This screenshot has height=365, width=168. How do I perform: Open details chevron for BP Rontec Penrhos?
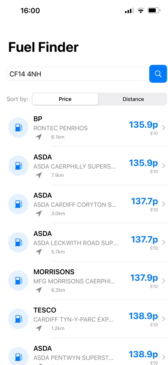[x=164, y=127]
